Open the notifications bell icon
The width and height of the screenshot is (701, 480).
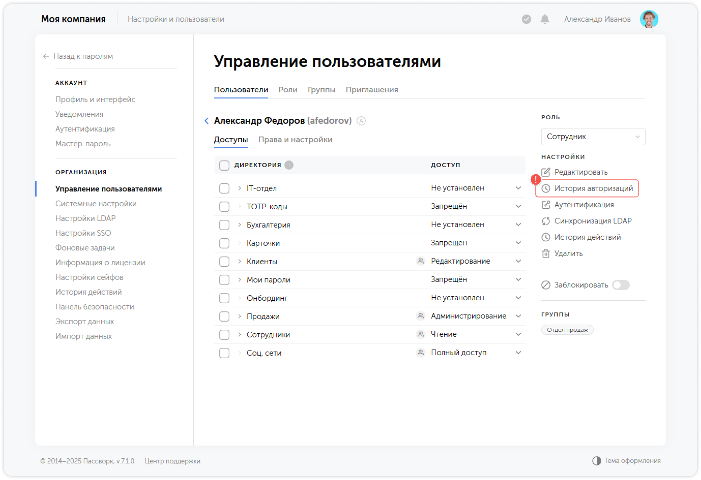pos(545,19)
